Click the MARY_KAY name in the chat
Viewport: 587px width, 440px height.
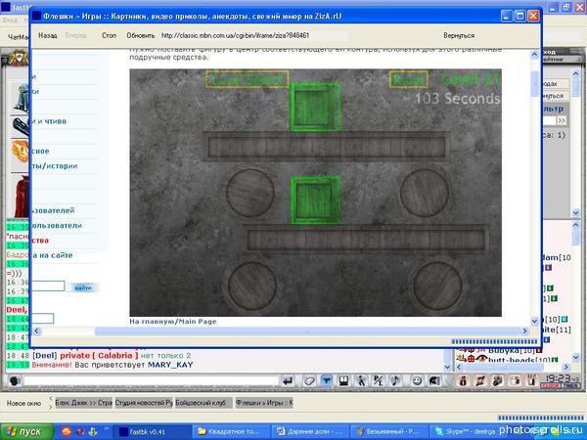click(x=170, y=365)
